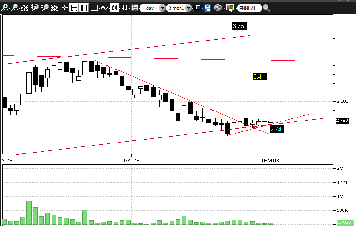356x226 pixels.
Task: Search the symbol with the magnifier icon
Action: (266, 8)
